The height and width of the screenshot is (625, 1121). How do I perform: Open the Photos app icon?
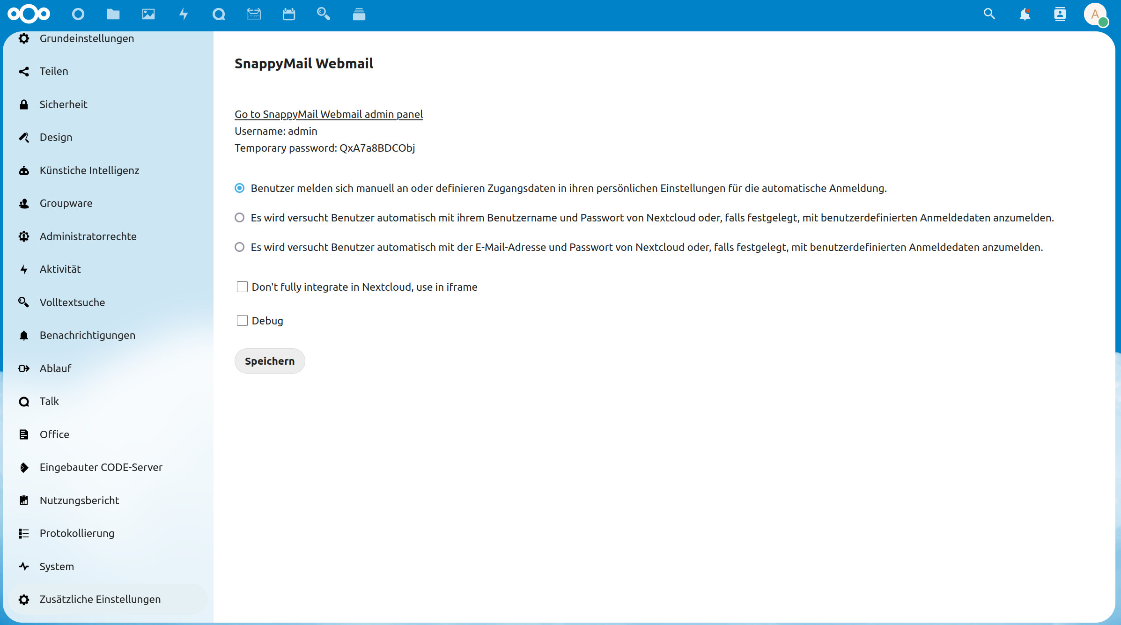(148, 14)
